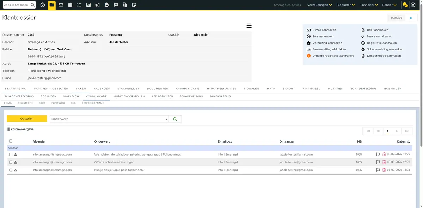This screenshot has width=423, height=208.
Task: Click the highlighted folder icon in top toolbar
Action: coord(52,5)
